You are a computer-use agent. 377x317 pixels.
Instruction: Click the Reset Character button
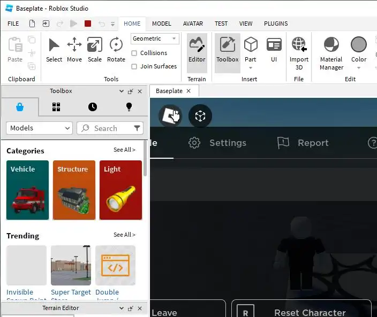coord(301,308)
